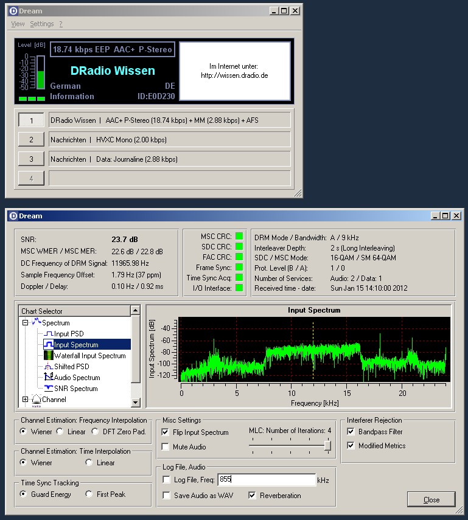Select service button 2 for Nachrichten
The width and height of the screenshot is (468, 520).
[x=31, y=140]
